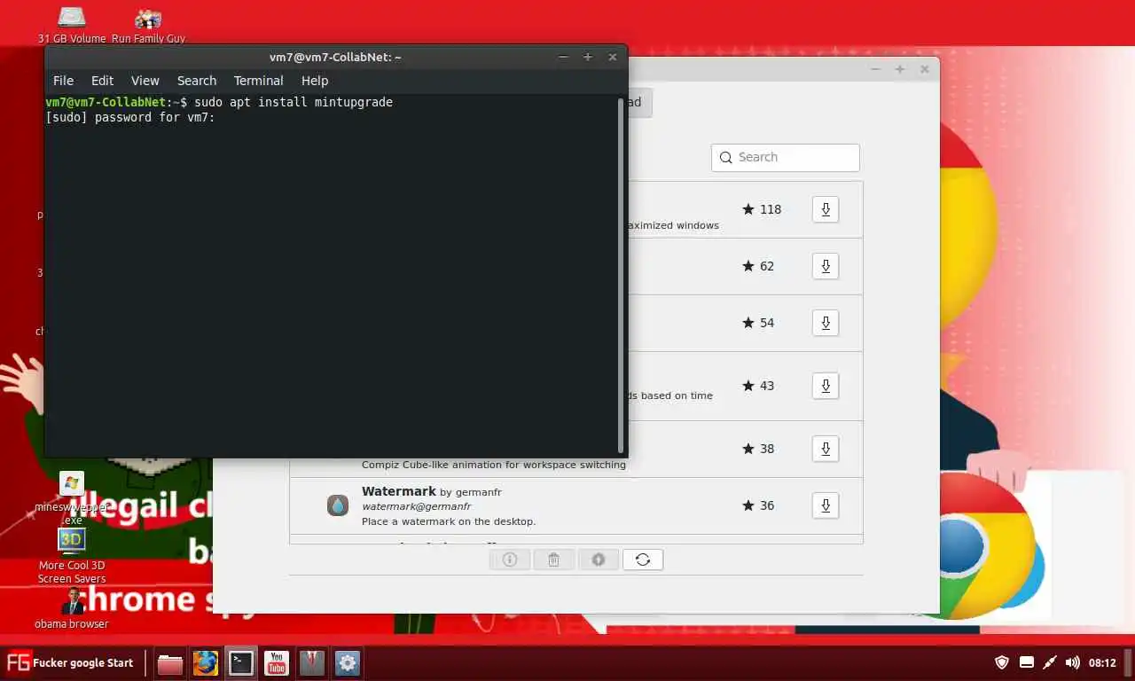Open the settings gear taskbar item
The width and height of the screenshot is (1135, 681).
(x=348, y=663)
